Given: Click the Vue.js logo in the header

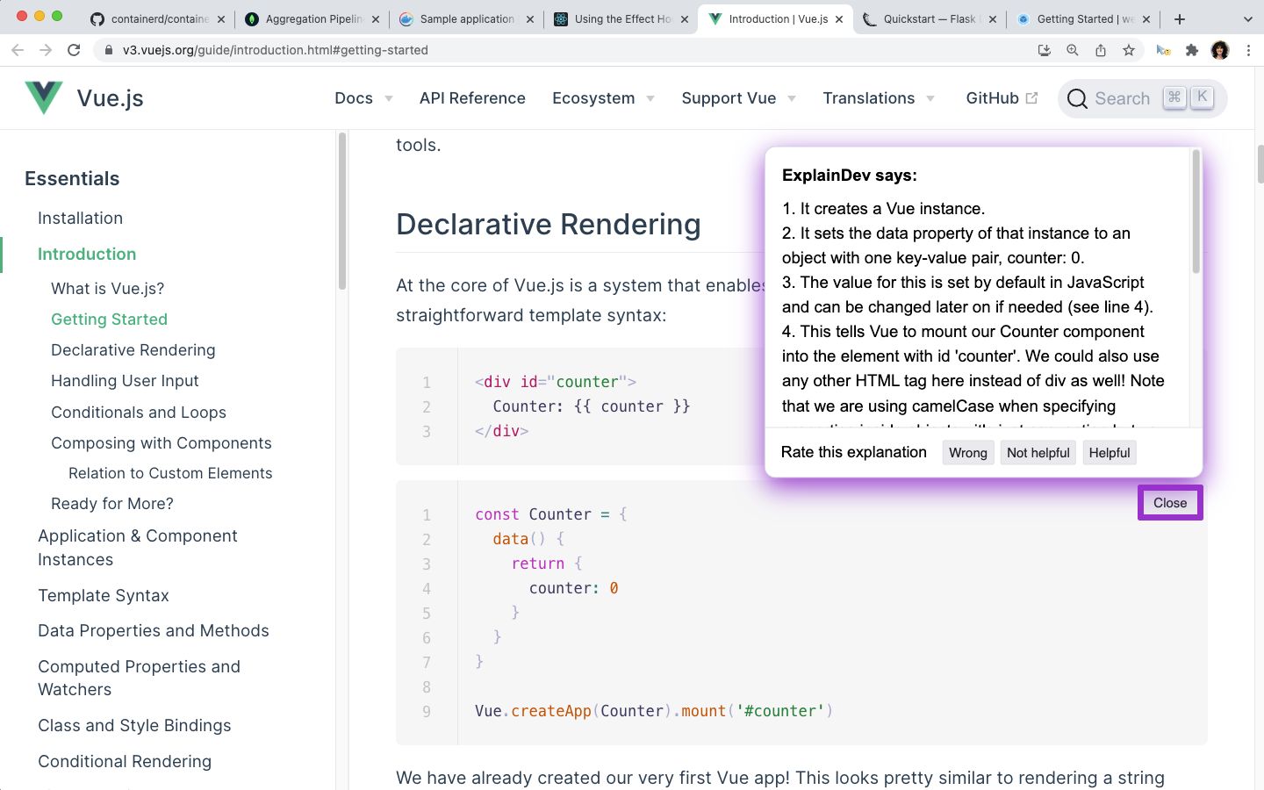Looking at the screenshot, I should [x=43, y=97].
